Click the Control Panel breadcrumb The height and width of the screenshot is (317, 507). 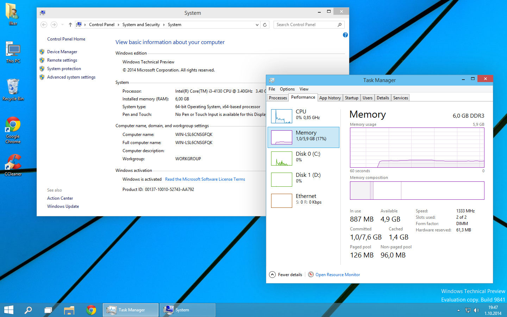(x=101, y=25)
